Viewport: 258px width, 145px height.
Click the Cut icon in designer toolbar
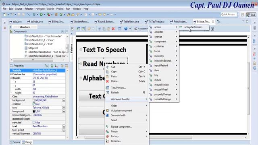pos(100,29)
